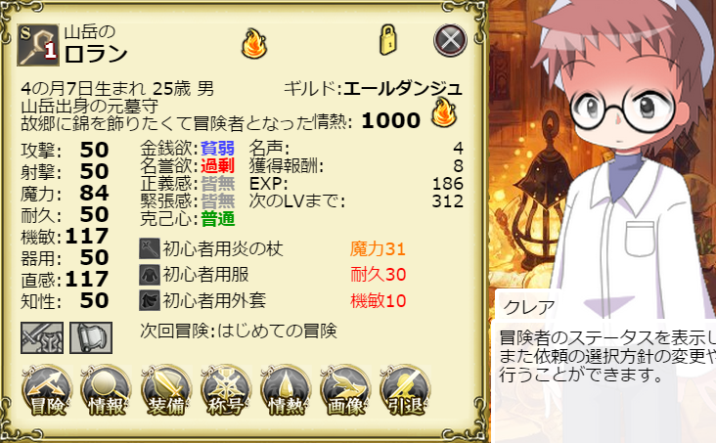The image size is (716, 443).
Task: Select the scroll icon below stats
Action: tap(91, 338)
